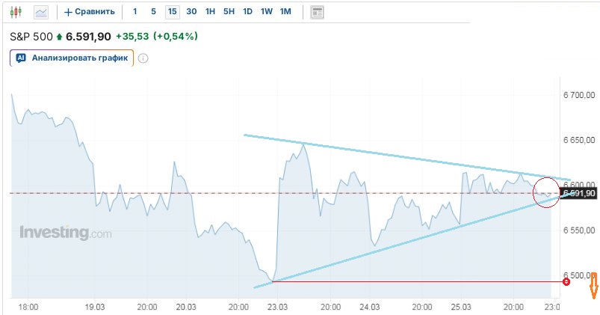Open the news panel icon in toolbar
This screenshot has height=315, width=600.
318,12
